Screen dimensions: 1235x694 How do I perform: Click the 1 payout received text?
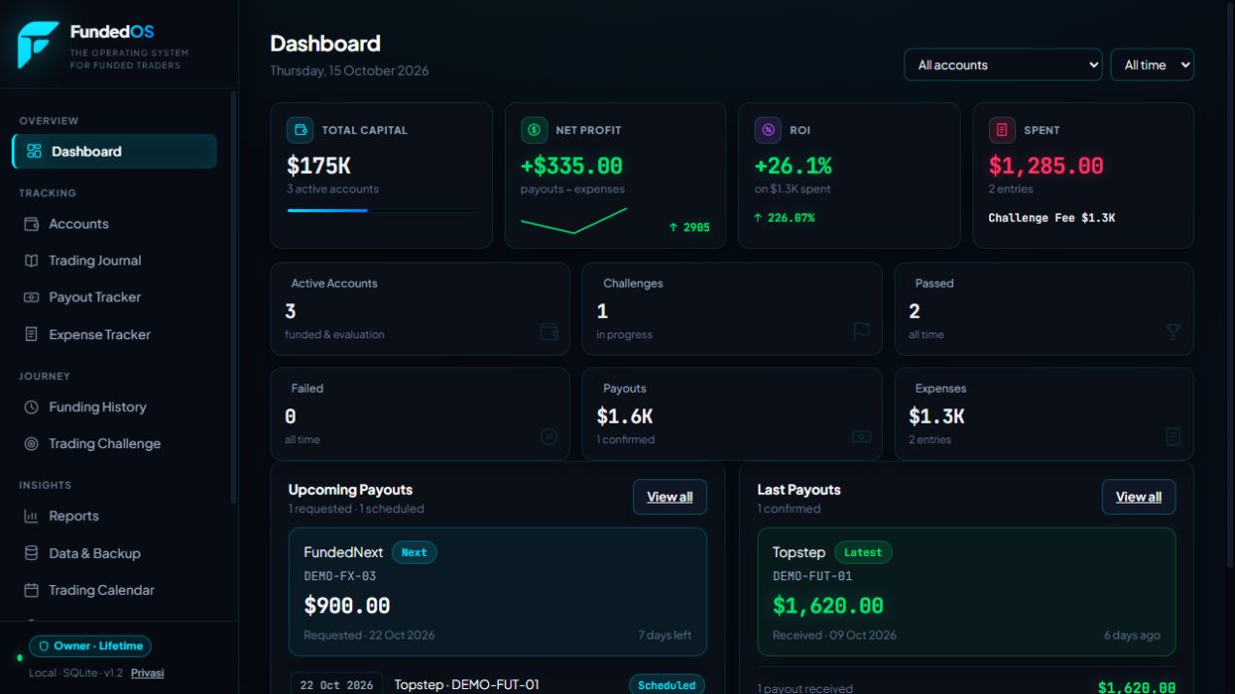pyautogui.click(x=805, y=688)
